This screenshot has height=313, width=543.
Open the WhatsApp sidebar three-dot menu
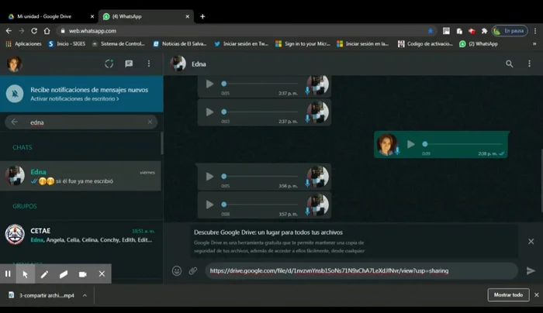pos(149,64)
